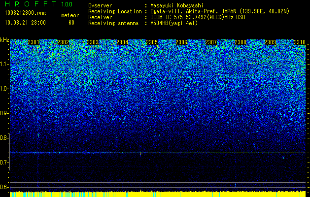This screenshot has height=197, width=310.
Task: Click the 0.7 kHz frequency axis label
Action: pyautogui.click(x=4, y=163)
